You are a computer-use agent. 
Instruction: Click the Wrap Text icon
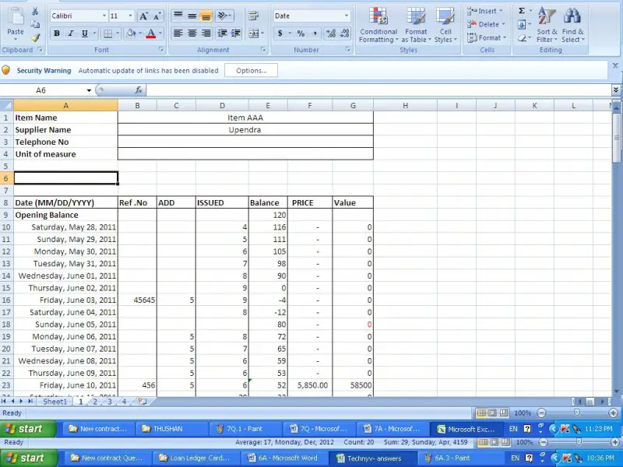tap(253, 16)
